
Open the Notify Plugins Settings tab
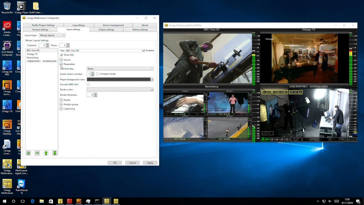[43, 25]
